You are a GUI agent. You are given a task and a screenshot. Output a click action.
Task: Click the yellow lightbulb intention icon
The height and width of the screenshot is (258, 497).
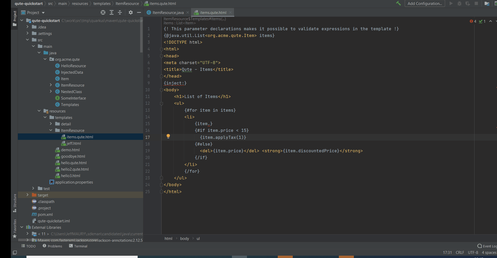click(168, 136)
